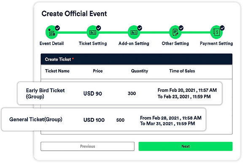Viewport: 243px width, 163px height.
Task: Click the Time of Sales column header
Action: click(182, 71)
